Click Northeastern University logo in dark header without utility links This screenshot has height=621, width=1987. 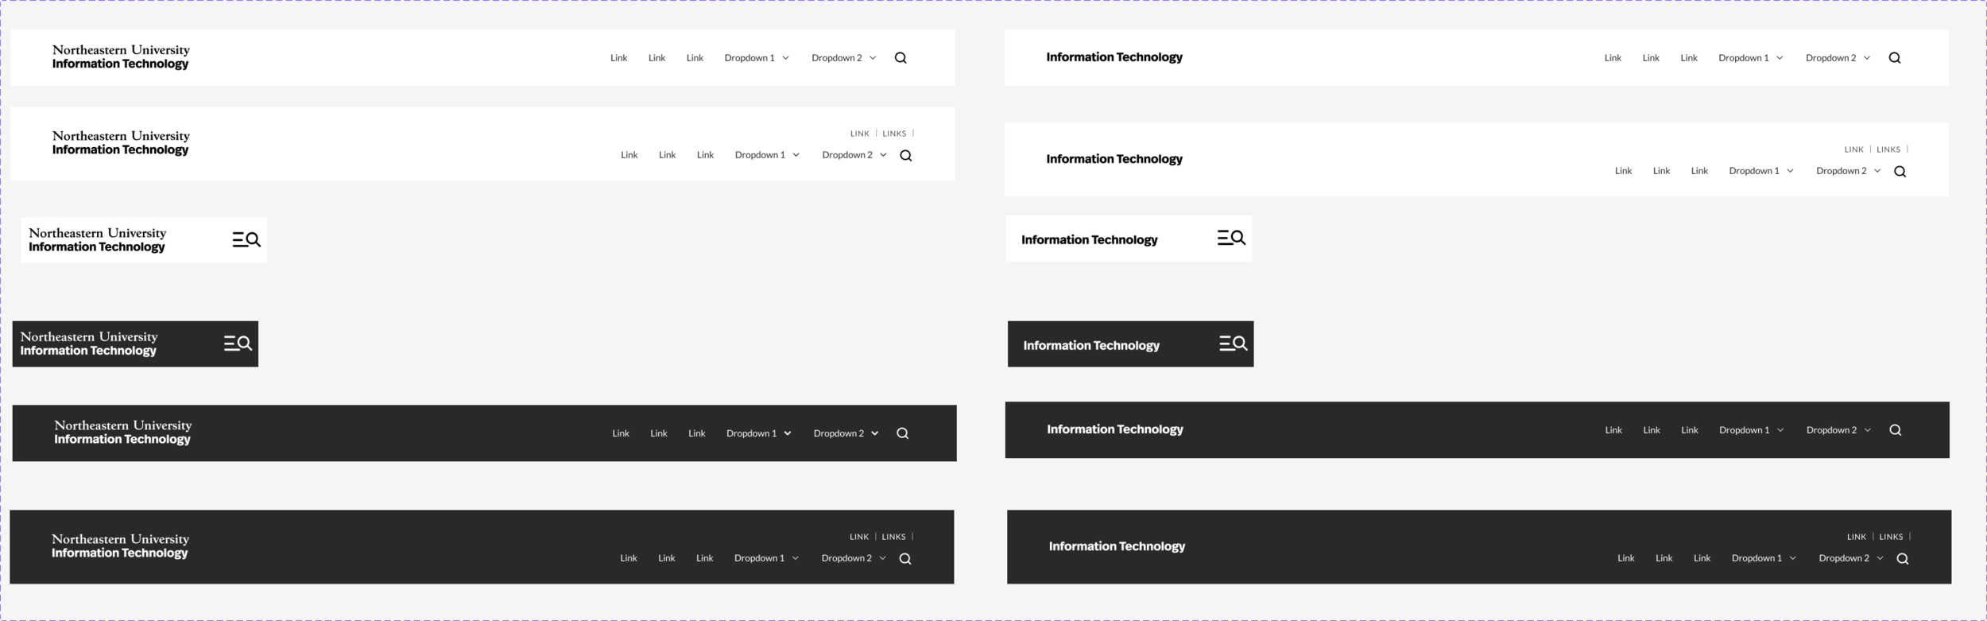point(122,433)
